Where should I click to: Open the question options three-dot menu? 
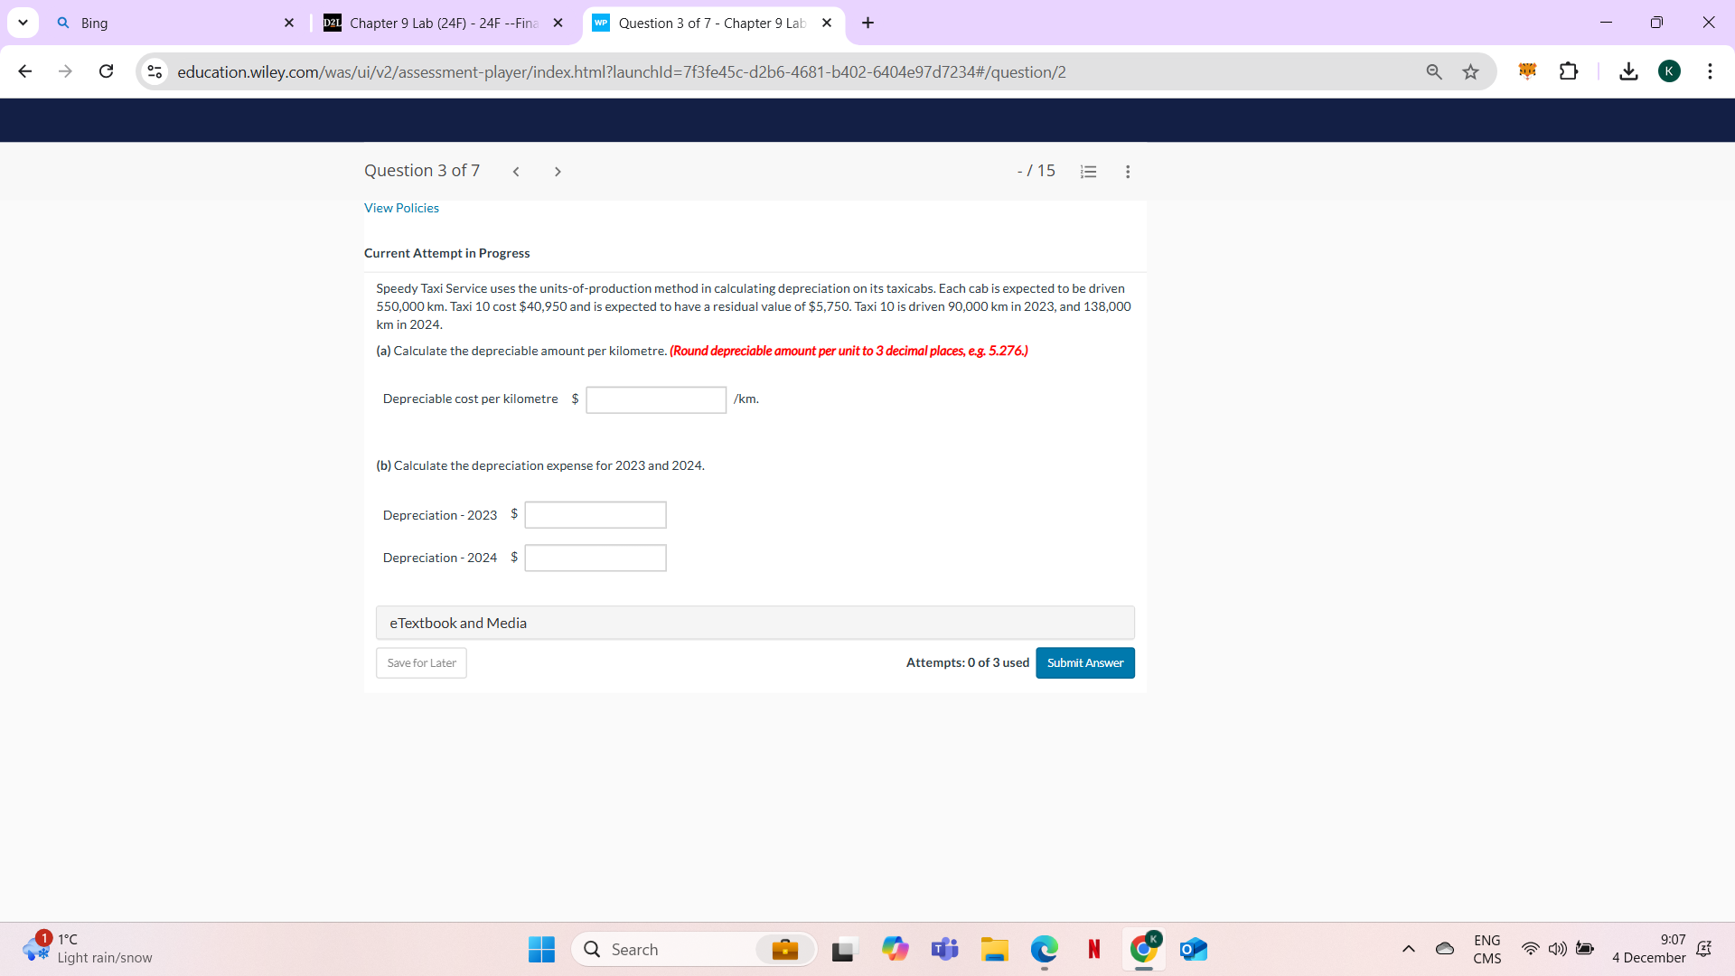[x=1127, y=171]
